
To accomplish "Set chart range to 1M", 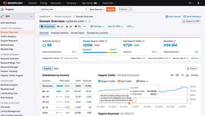I will (x=172, y=75).
